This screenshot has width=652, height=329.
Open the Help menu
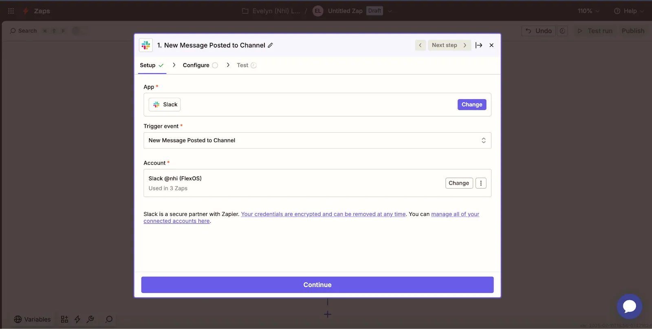coord(629,11)
